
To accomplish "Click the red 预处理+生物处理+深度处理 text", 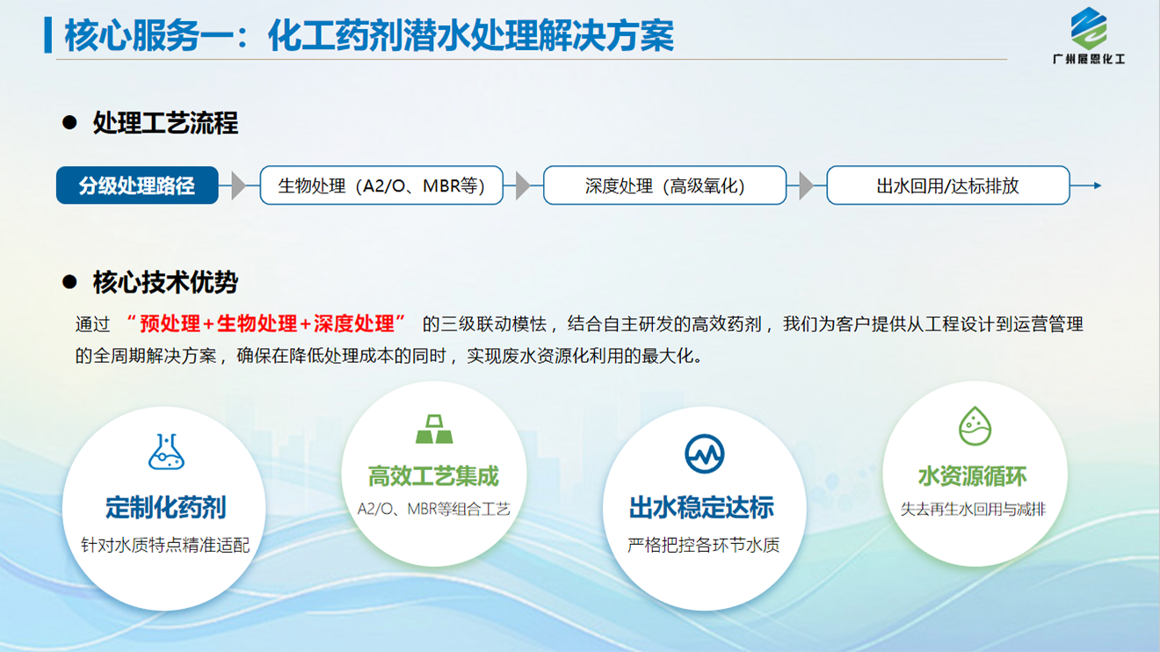I will 265,323.
